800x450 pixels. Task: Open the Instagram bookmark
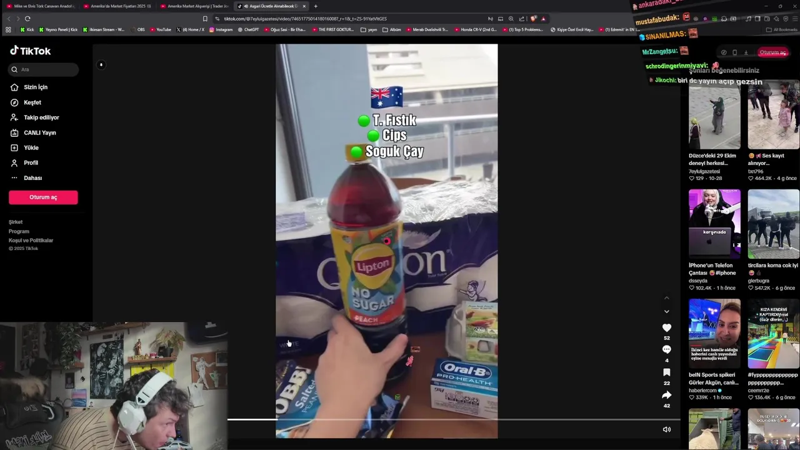point(221,29)
